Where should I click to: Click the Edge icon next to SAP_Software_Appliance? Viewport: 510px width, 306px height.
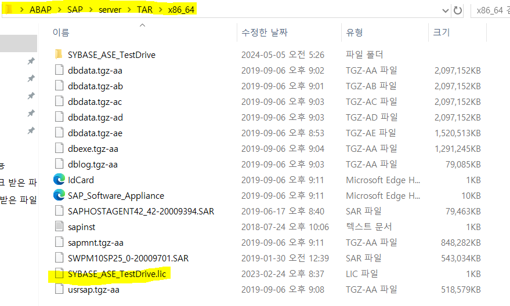[x=59, y=195]
